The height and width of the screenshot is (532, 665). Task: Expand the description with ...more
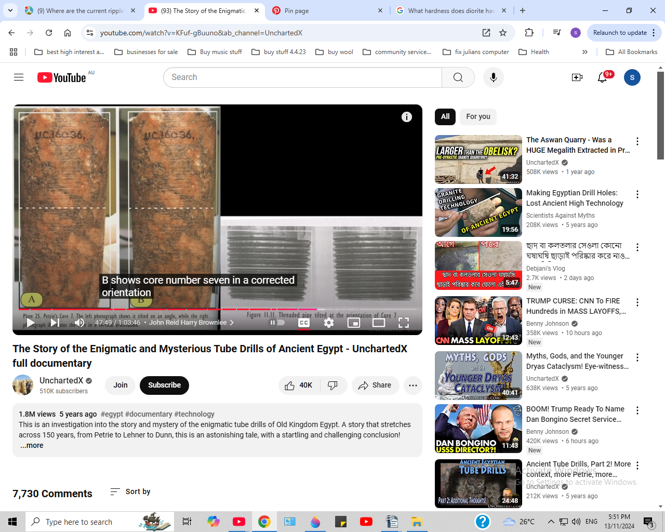(x=32, y=445)
